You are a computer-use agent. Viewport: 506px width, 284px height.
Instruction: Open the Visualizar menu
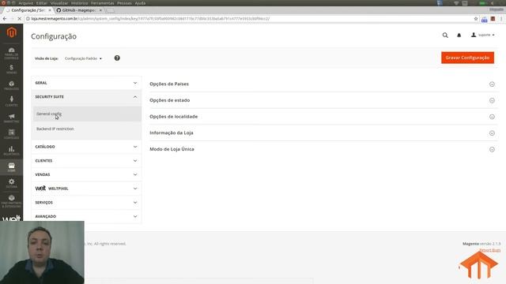coord(59,3)
